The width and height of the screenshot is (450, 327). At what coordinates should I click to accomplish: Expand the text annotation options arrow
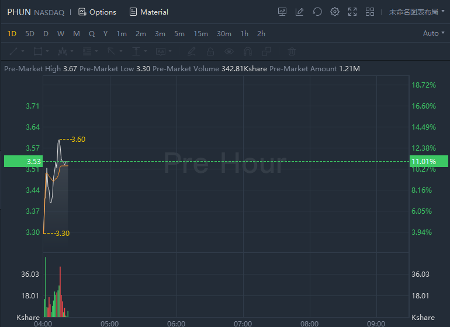(x=170, y=51)
